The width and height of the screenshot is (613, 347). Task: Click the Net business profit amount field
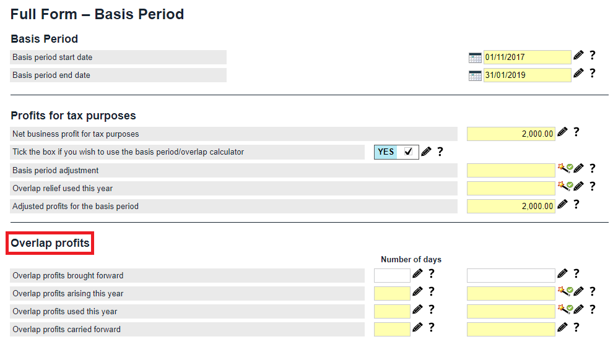click(x=511, y=134)
